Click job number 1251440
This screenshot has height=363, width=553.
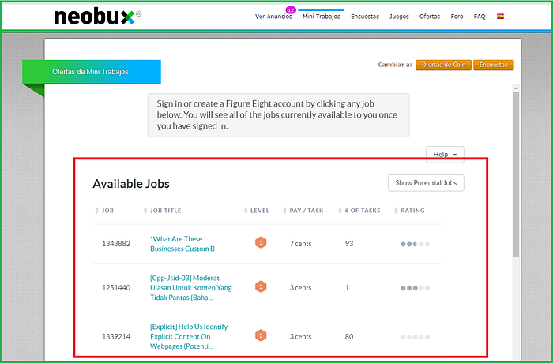click(x=116, y=287)
